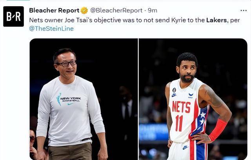Screen dimensions: 251x160
Task: Click the red arm sleeve in right photo
Action: (218, 130)
